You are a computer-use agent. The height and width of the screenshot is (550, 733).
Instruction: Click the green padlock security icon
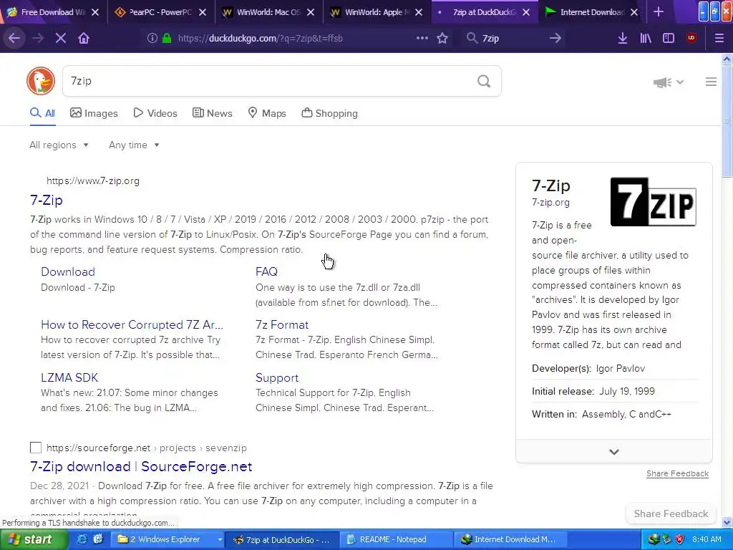coord(166,39)
